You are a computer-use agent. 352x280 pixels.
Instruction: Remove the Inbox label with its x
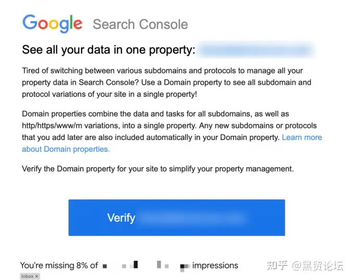(37, 276)
